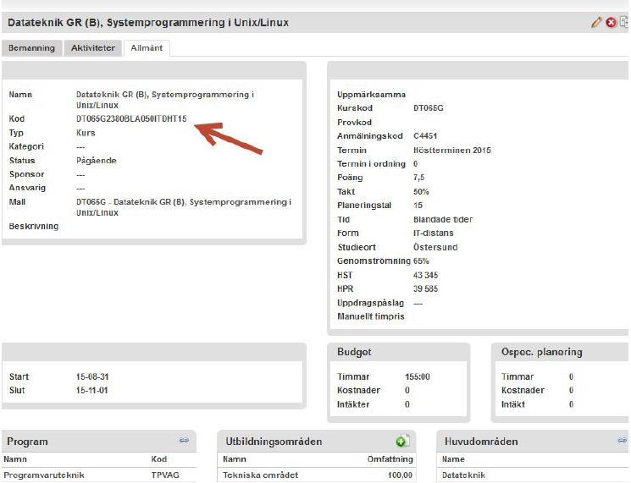Click the Beskrivning label
631x483 pixels.
(34, 226)
